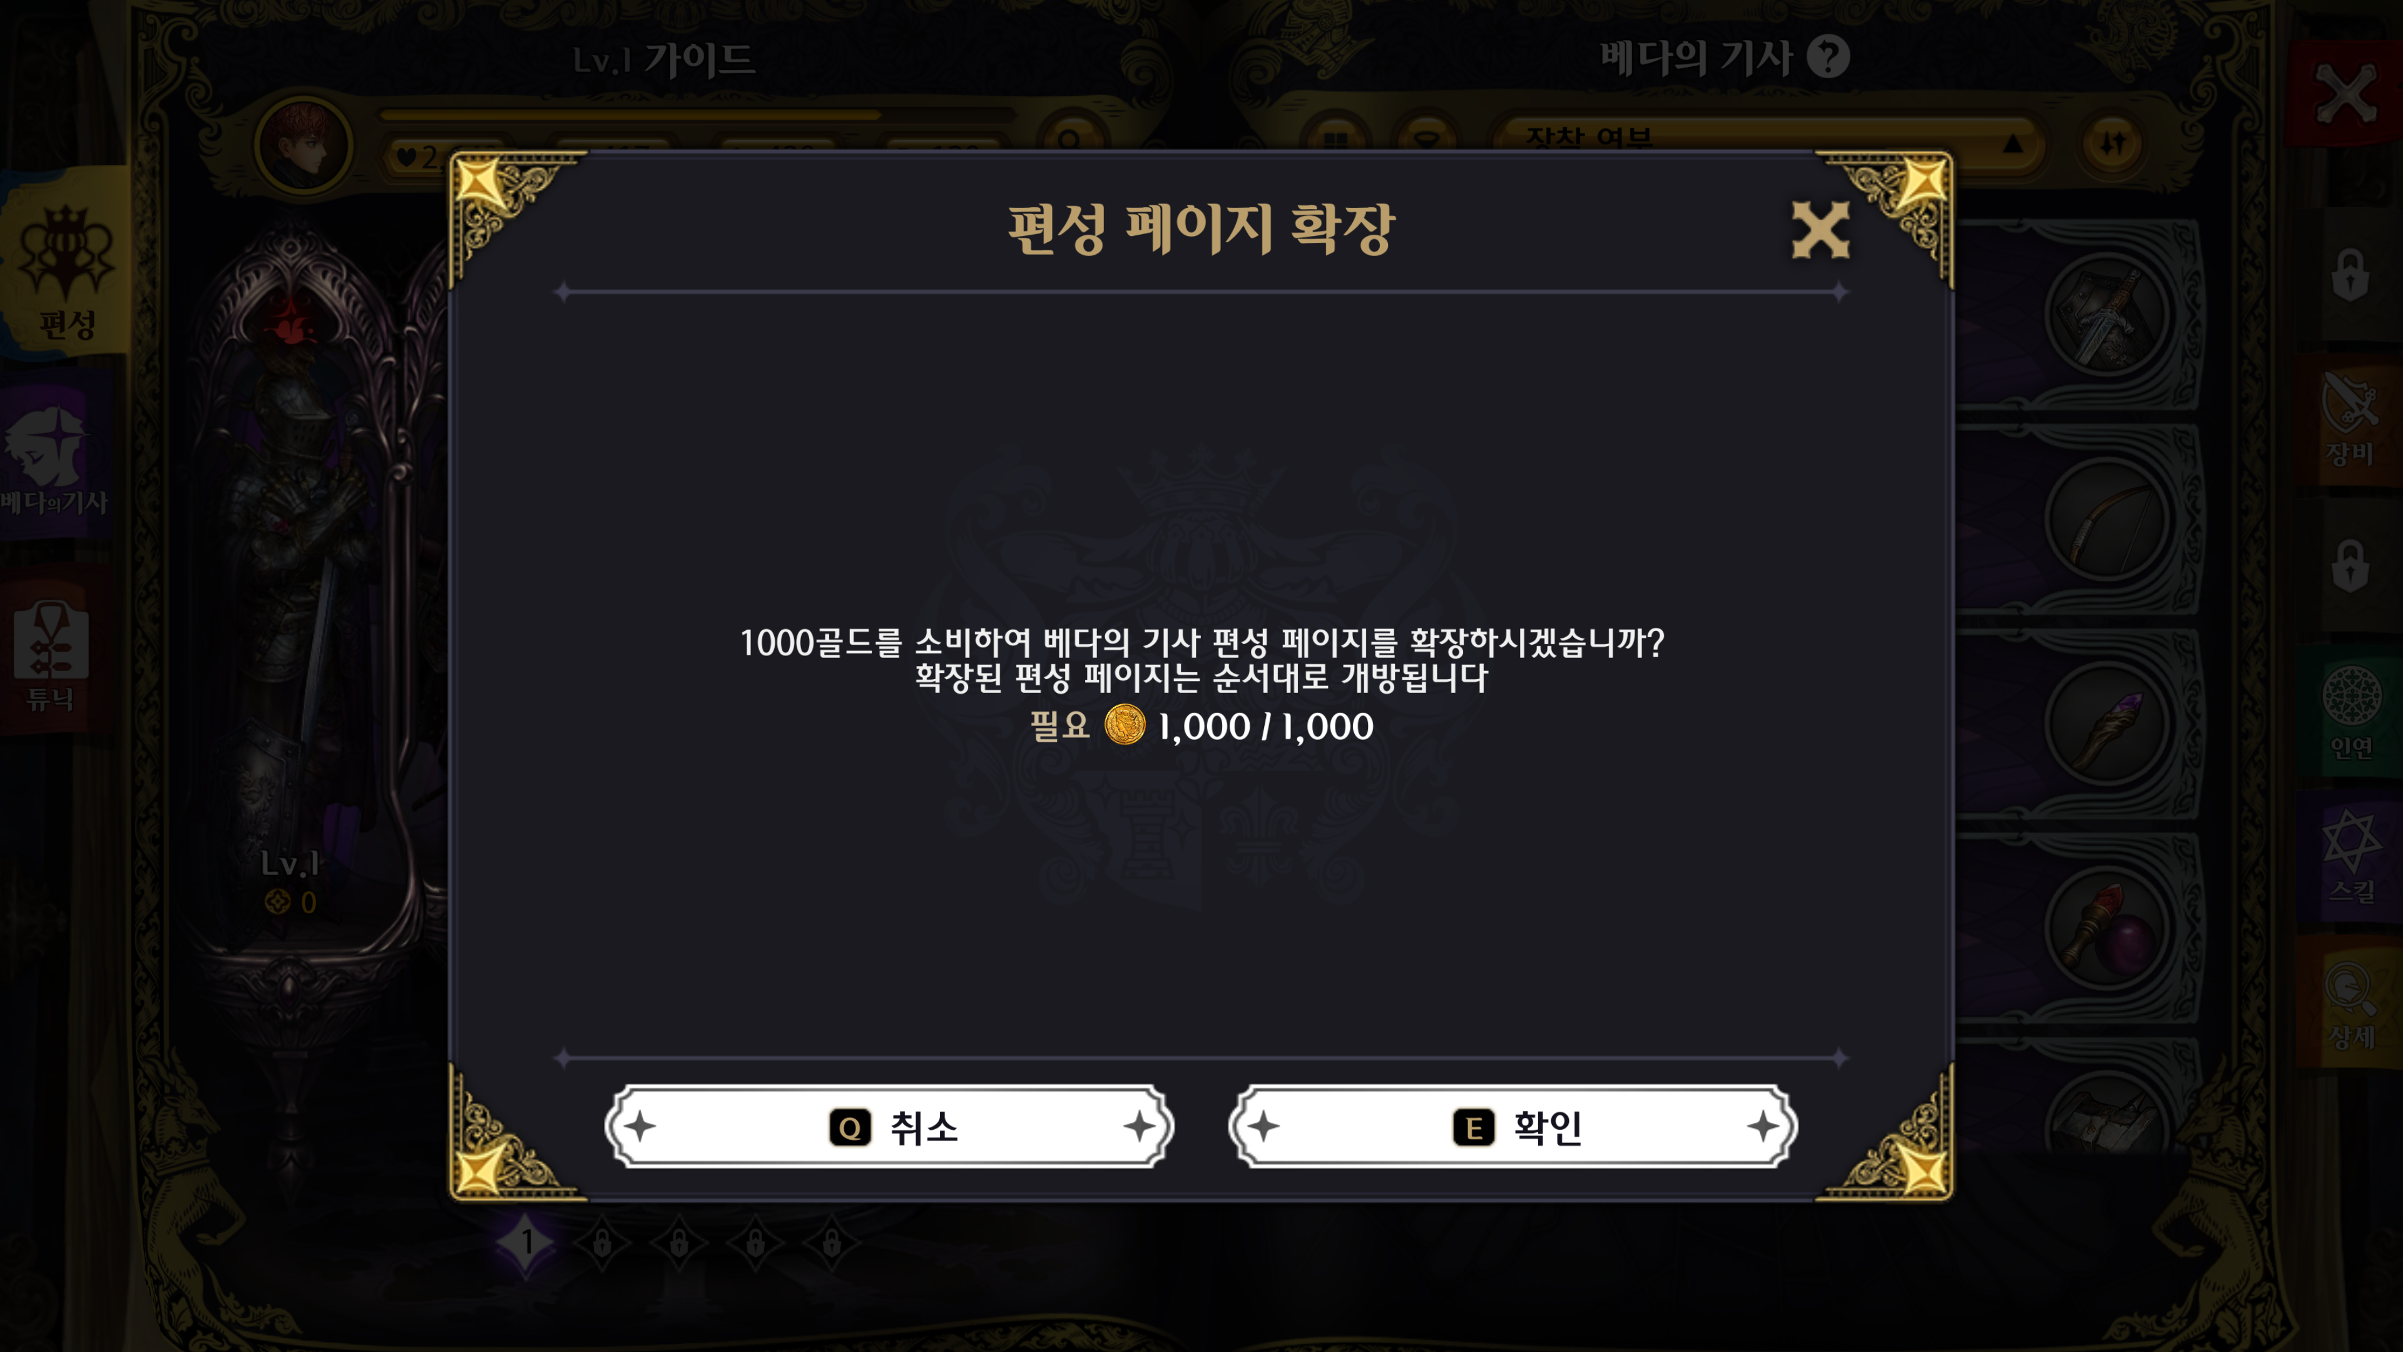This screenshot has height=1352, width=2403.
Task: Click the second locked formation page slot
Action: click(679, 1242)
